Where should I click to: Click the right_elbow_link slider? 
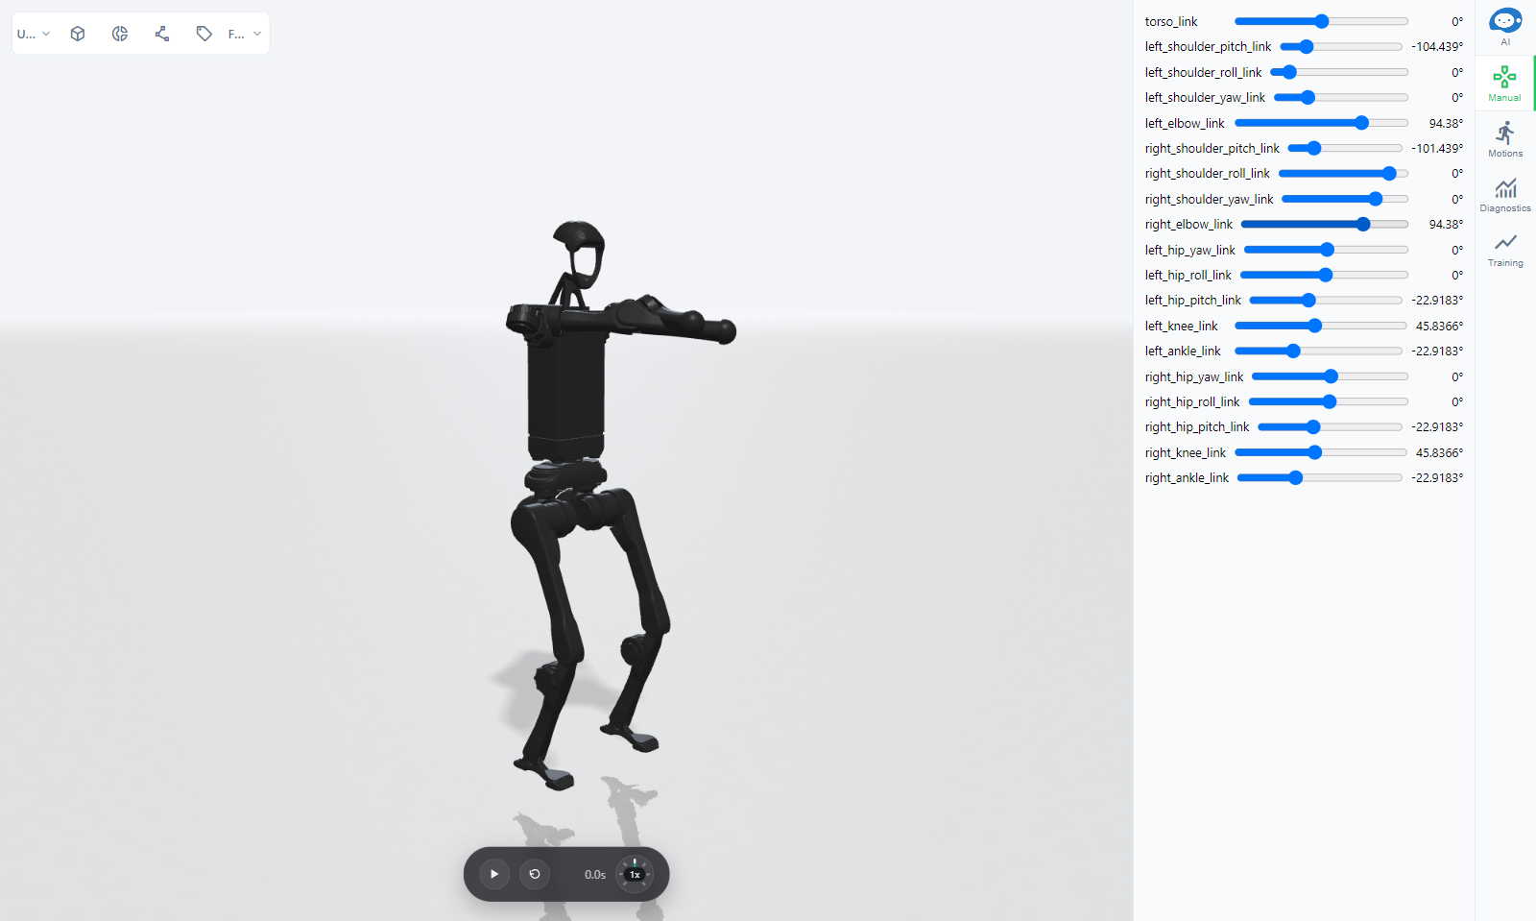click(x=1325, y=224)
